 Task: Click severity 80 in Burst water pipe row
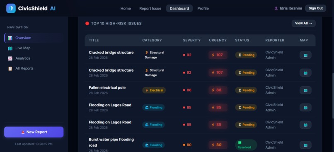pos(187,145)
